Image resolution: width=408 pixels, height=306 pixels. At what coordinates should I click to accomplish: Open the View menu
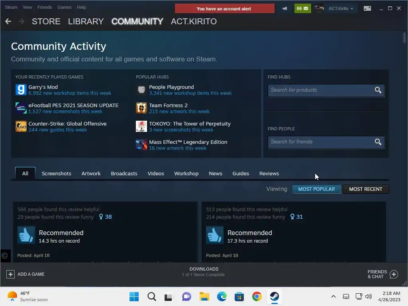(27, 7)
